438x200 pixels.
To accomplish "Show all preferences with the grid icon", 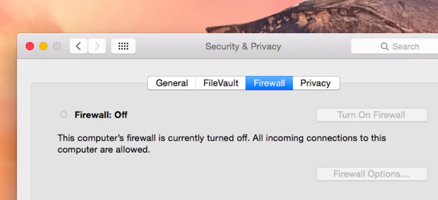I will [123, 46].
